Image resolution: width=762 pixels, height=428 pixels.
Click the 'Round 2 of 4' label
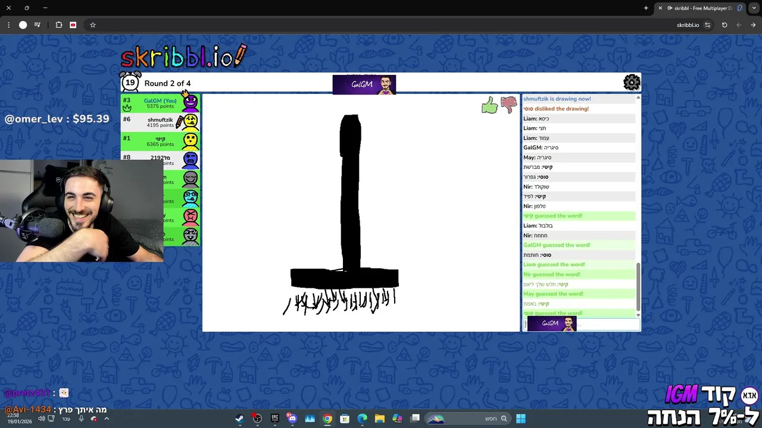[x=167, y=83]
